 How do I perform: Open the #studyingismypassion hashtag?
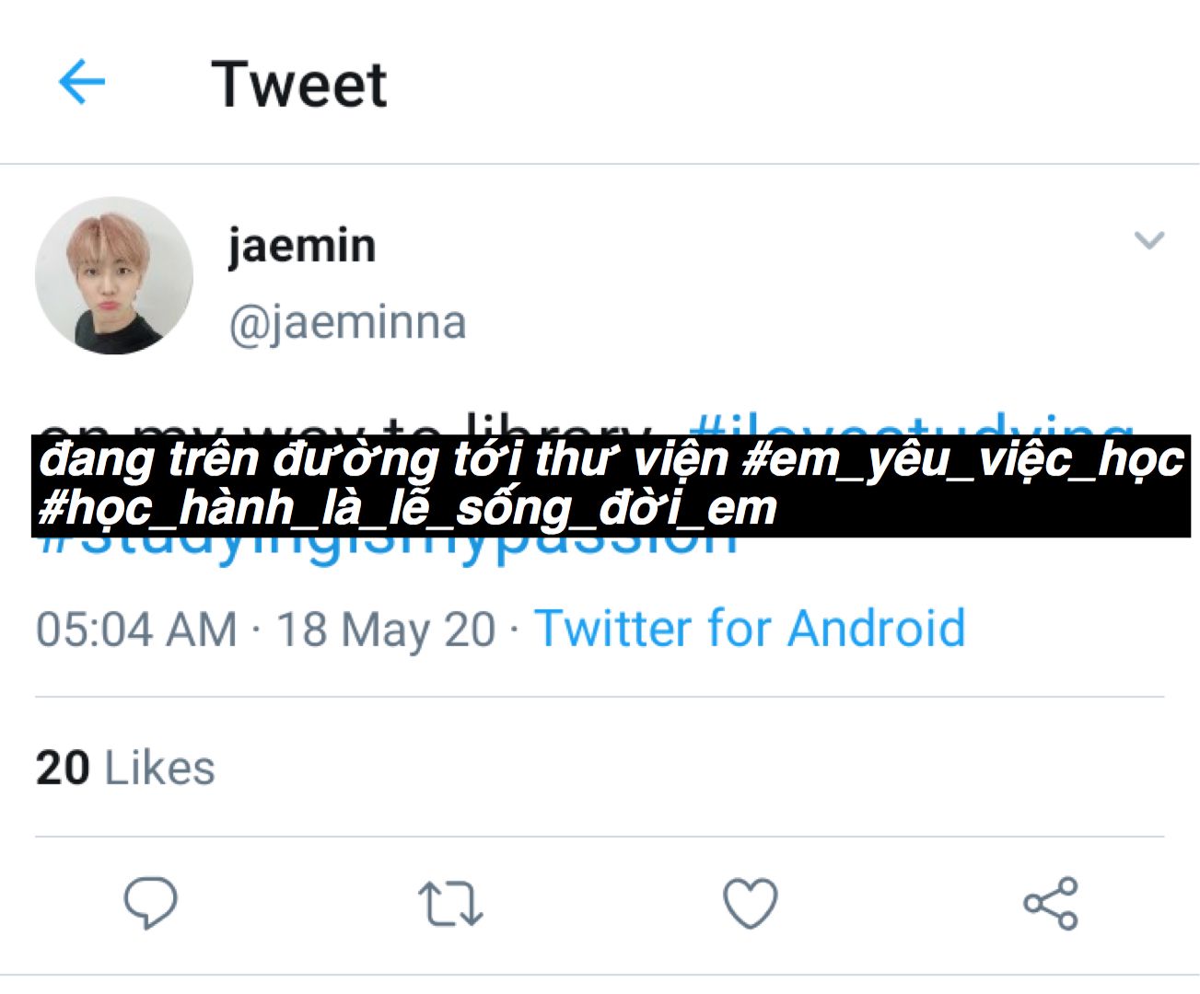(x=387, y=547)
